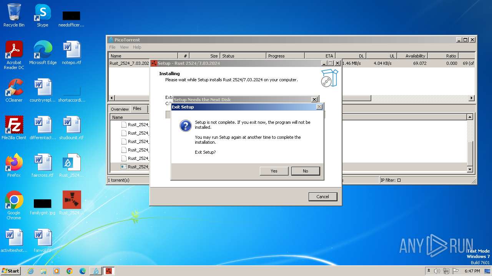Show hidden tray icons arrow
492x276 pixels.
point(429,271)
